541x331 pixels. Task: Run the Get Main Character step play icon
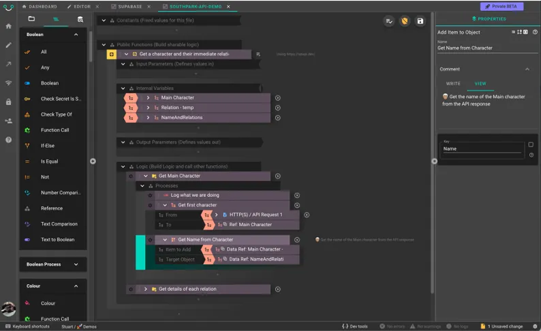pyautogui.click(x=278, y=176)
